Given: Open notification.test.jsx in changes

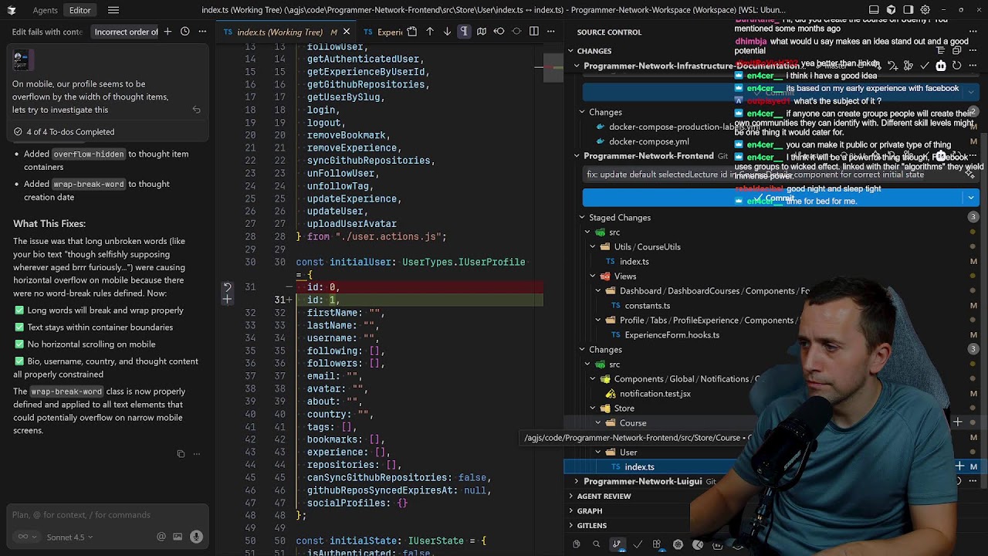Looking at the screenshot, I should coord(655,393).
